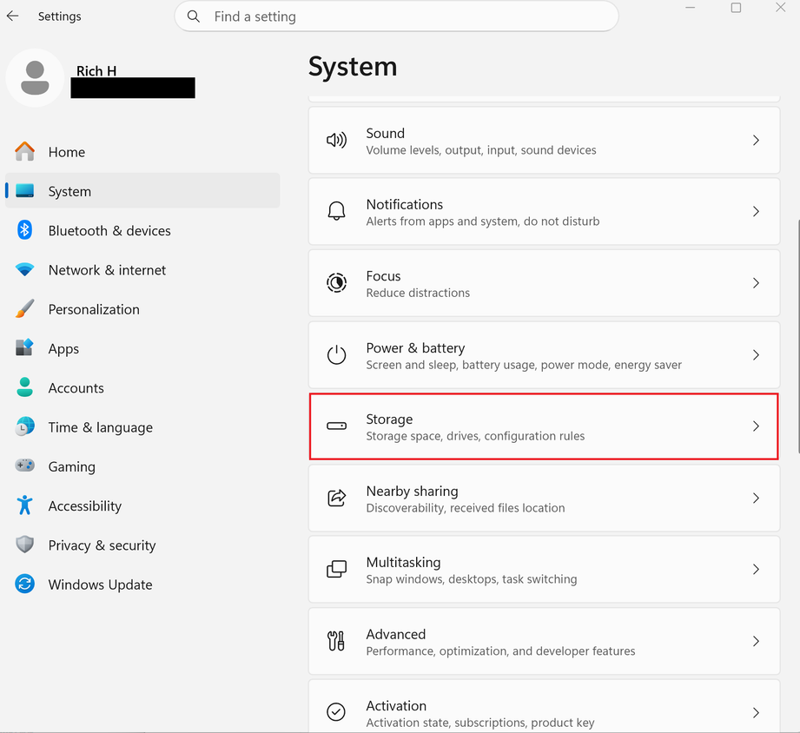
Task: Select Privacy & security label
Action: point(102,545)
